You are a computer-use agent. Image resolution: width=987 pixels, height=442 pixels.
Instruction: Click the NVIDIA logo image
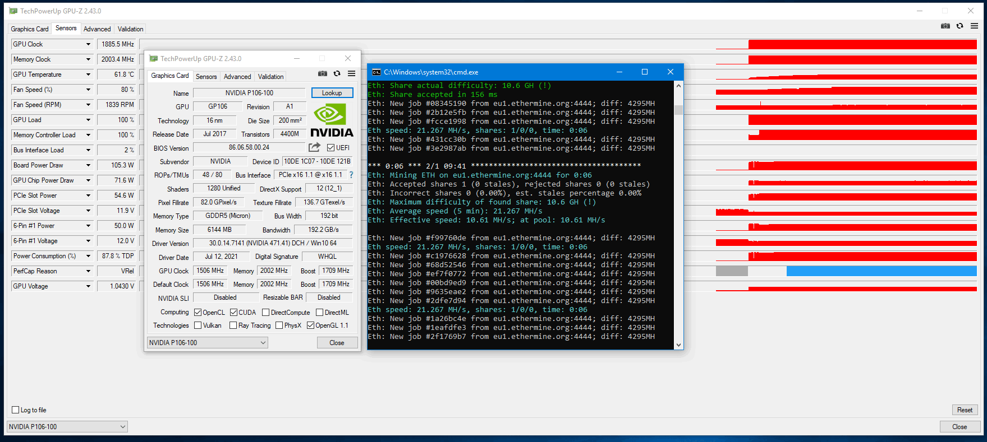point(332,120)
